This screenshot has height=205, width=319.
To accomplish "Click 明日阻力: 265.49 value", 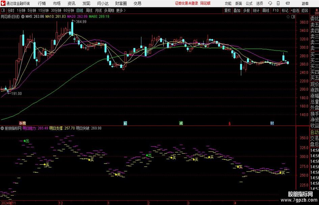I will pos(35,128).
